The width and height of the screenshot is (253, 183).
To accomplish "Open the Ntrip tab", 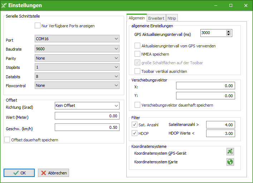I will pyautogui.click(x=171, y=18).
